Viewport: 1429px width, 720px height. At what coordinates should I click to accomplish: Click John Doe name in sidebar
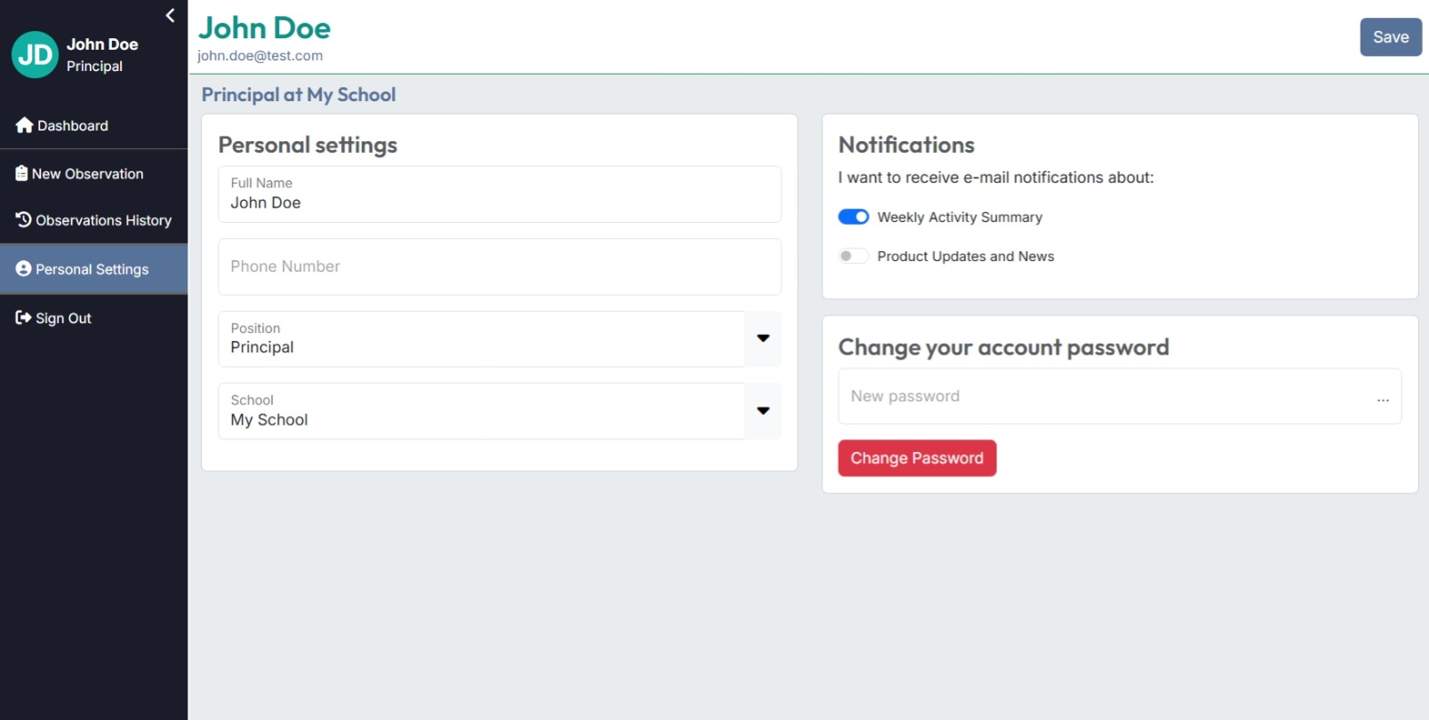click(102, 44)
